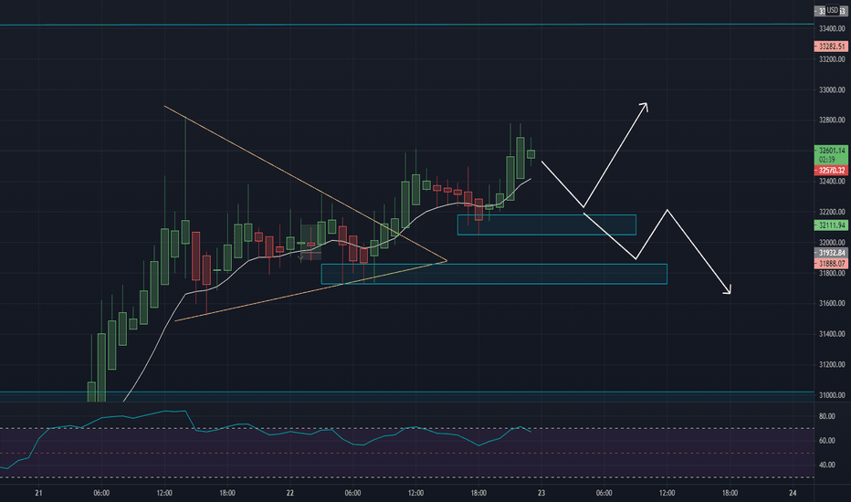Click date 22 on the time axis
Viewport: 851px width, 502px height.
pyautogui.click(x=289, y=493)
